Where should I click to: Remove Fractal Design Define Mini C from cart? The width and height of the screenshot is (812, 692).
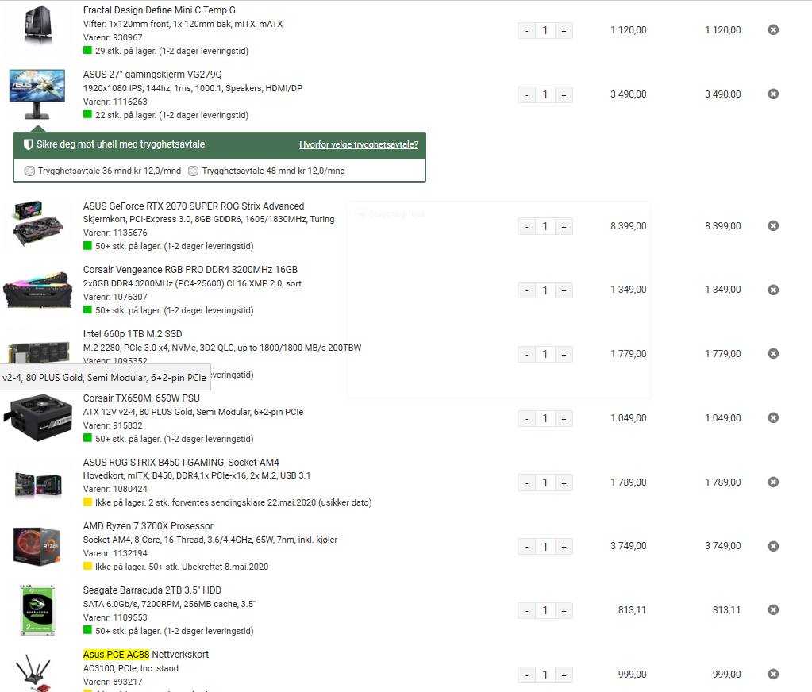773,30
